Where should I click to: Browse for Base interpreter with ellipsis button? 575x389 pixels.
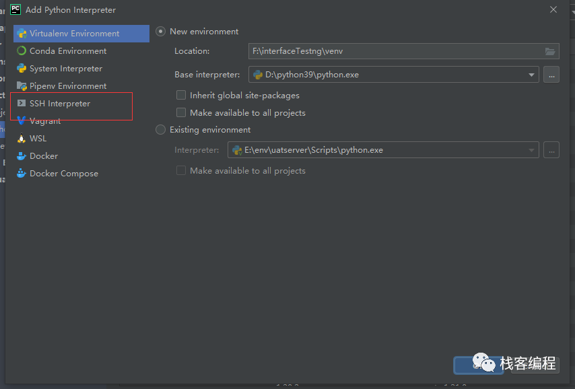coord(551,75)
